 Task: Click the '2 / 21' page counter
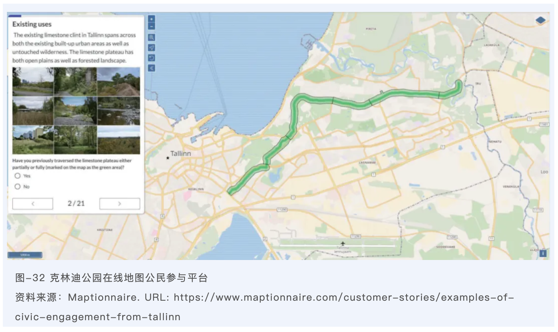76,203
